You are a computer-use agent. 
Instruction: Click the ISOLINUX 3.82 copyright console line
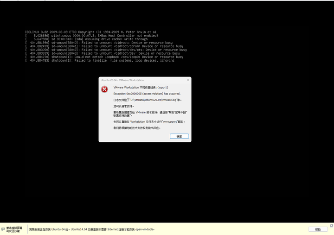pyautogui.click(x=91, y=32)
